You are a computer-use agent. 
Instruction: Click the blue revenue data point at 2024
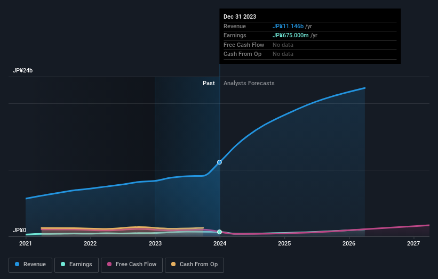tap(220, 162)
